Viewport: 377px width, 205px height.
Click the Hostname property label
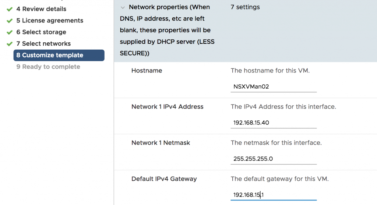point(147,70)
